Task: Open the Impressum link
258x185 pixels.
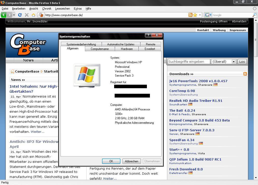Action: point(238,30)
